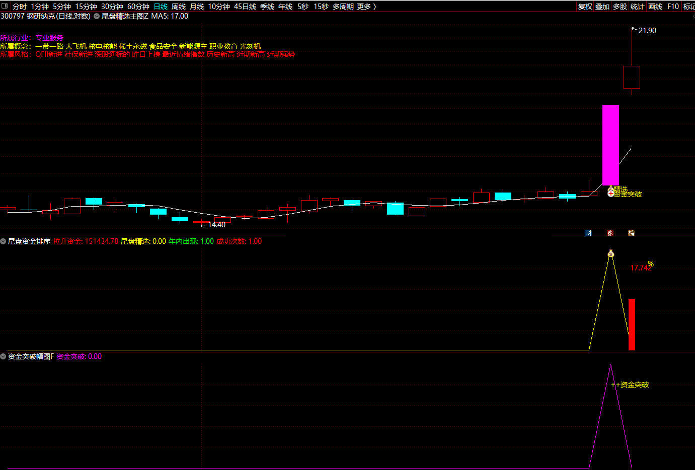The height and width of the screenshot is (470, 695).
Task: Click the 拉升资金: 151434.78 value
Action: 86,241
